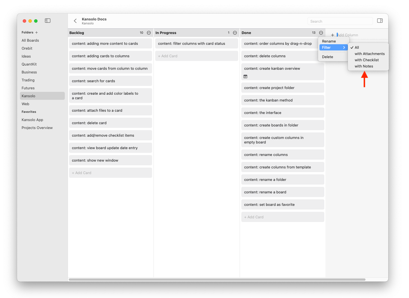Image resolution: width=409 pixels, height=298 pixels.
Task: Open card 'rename columns'
Action: (x=283, y=155)
